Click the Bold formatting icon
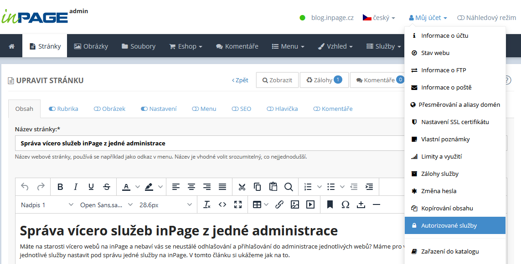This screenshot has width=521, height=264. coord(60,187)
